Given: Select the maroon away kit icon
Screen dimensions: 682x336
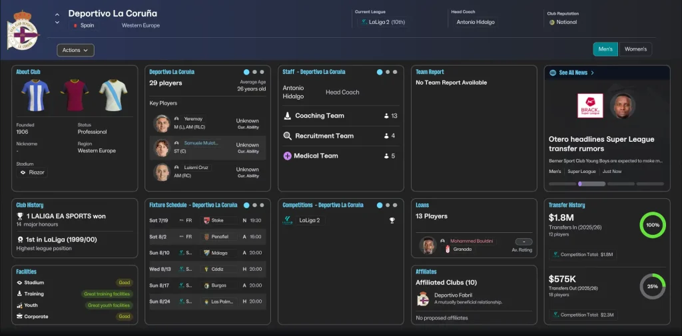Looking at the screenshot, I should (x=75, y=95).
